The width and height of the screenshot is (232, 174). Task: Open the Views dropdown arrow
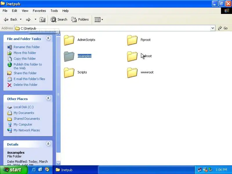click(x=102, y=19)
